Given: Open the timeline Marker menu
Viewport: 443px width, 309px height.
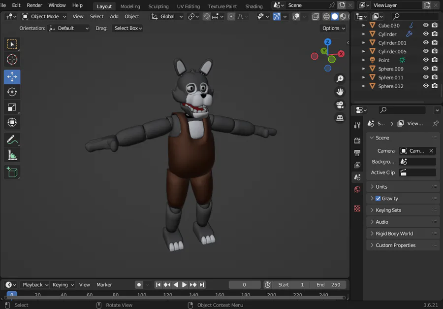Looking at the screenshot, I should point(104,285).
